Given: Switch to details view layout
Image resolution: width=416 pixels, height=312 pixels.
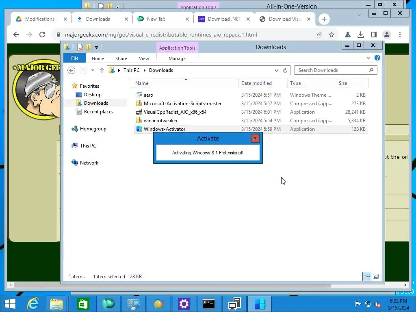Looking at the screenshot, I should (367, 276).
